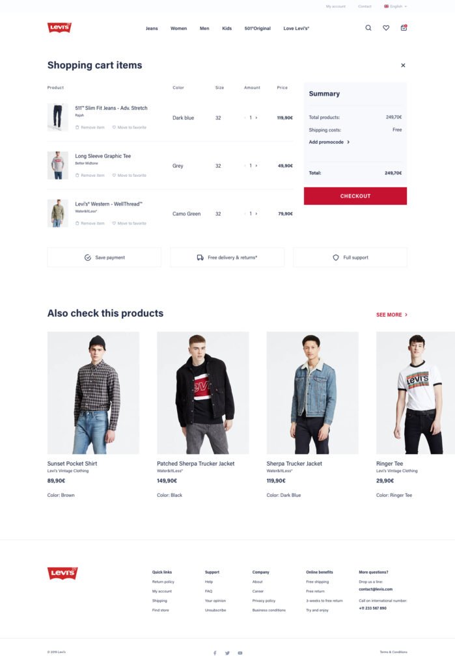Viewport: 455px width, 666px height.
Task: Open the English language dropdown
Action: pyautogui.click(x=396, y=7)
